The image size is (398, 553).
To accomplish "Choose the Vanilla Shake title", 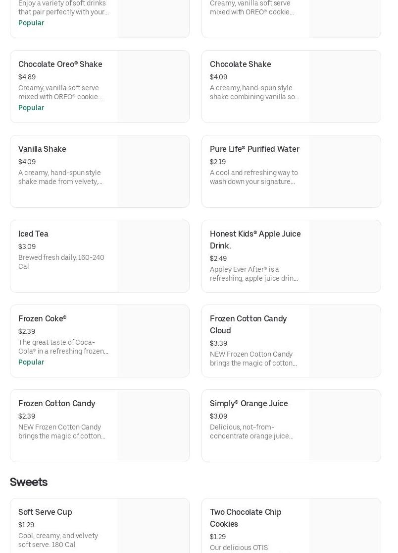I will point(42,149).
